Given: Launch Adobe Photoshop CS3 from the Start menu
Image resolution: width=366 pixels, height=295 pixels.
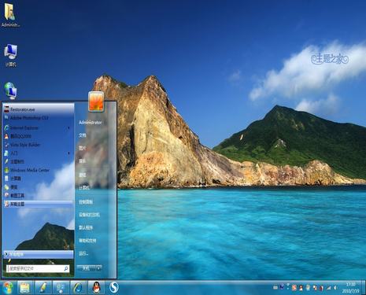Looking at the screenshot, I should 39,118.
